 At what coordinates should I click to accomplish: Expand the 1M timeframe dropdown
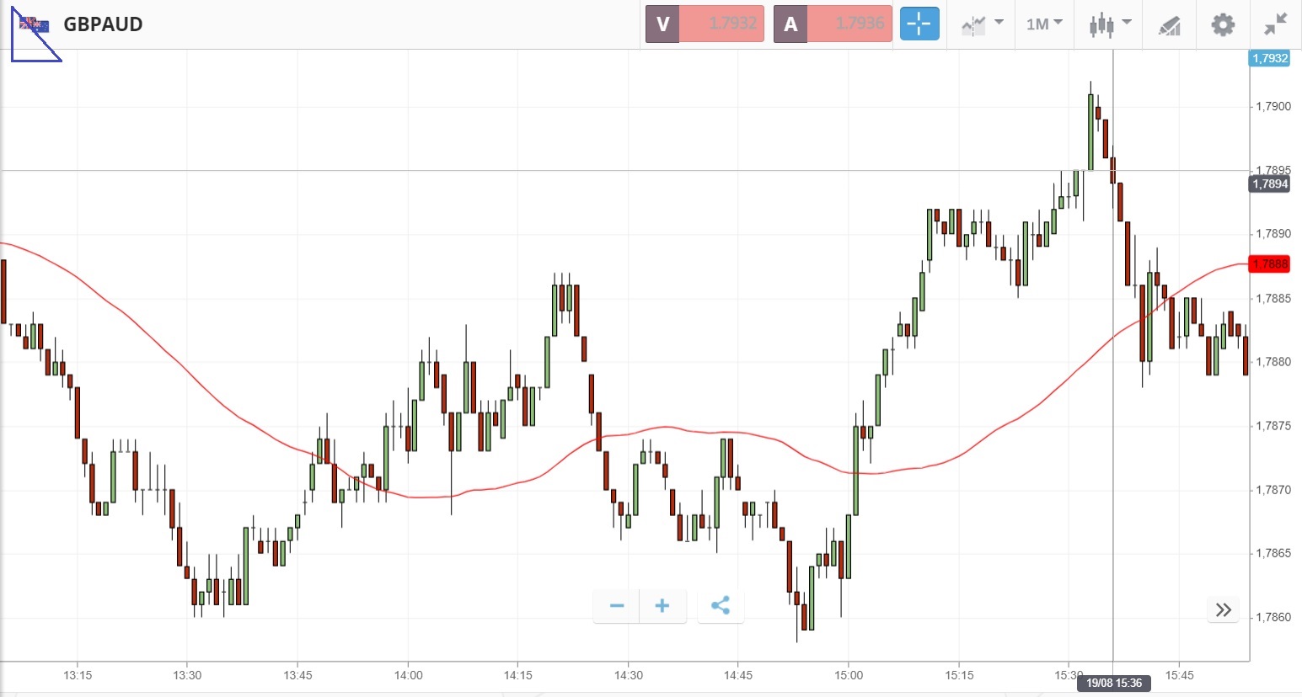click(x=1044, y=24)
